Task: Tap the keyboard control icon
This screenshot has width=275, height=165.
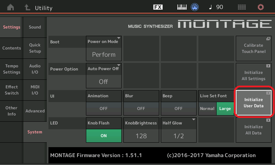Action: 182,7
